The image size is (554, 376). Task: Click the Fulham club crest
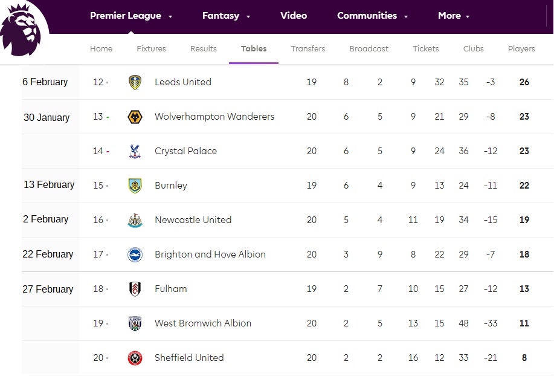[135, 289]
